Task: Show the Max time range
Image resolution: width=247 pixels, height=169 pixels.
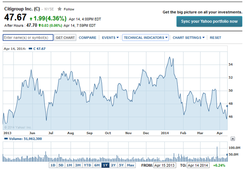Action: click(130, 165)
